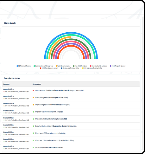Screen dimensions: 145x154
Task: Click the location pin in the expired documents row
Action: [x=4, y=92]
